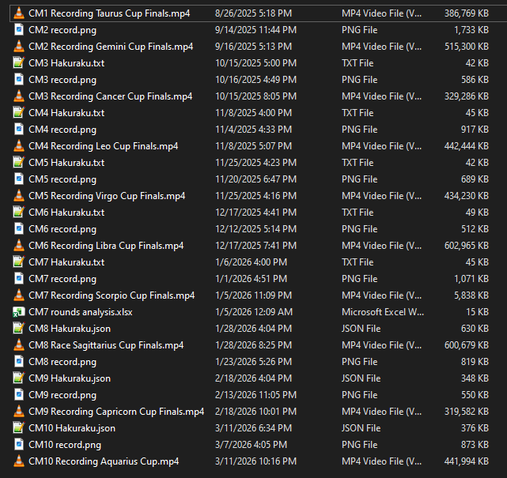Screen dimensions: 507x478
Task: Select file name CM7 rounds analysis.xlsx
Action: [x=81, y=312]
